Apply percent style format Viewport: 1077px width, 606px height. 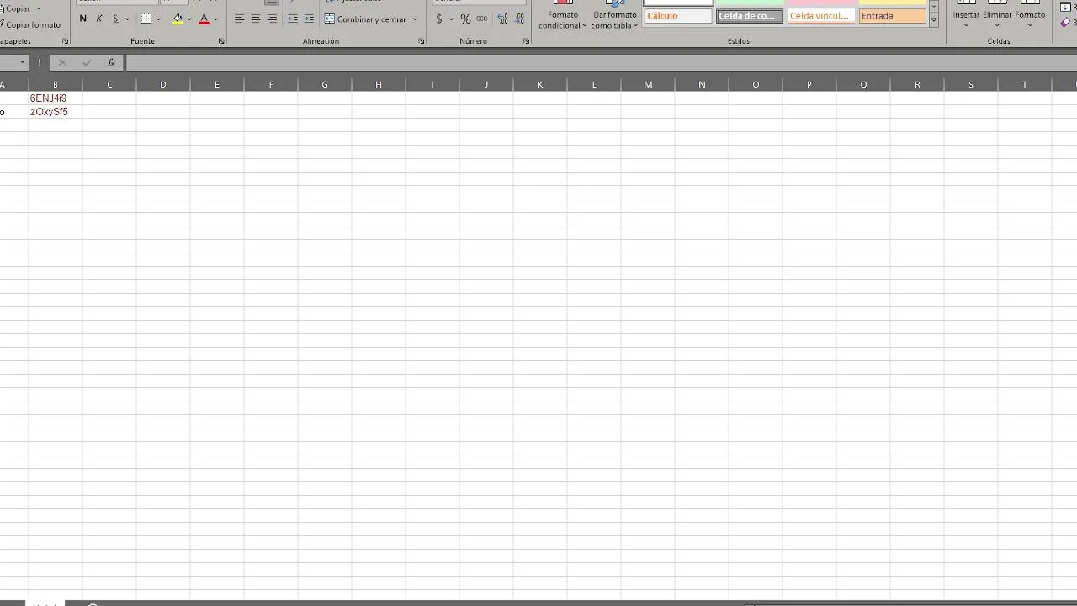pos(465,19)
